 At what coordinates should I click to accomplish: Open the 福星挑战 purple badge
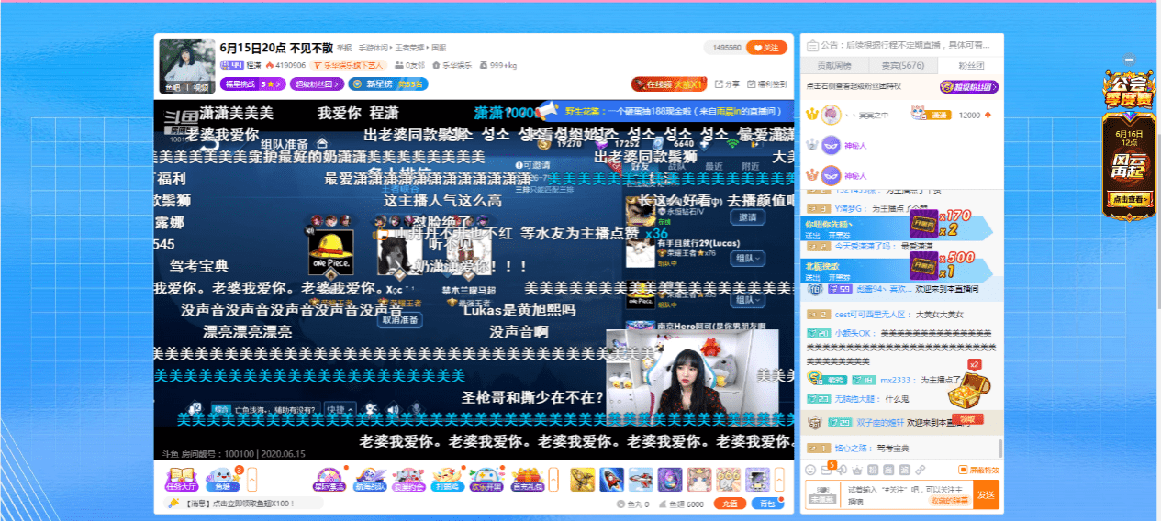tap(252, 83)
